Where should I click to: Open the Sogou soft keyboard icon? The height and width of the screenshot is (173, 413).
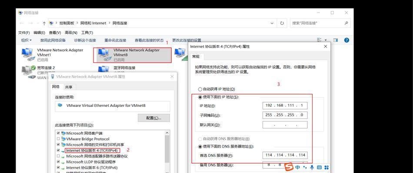[319, 167]
